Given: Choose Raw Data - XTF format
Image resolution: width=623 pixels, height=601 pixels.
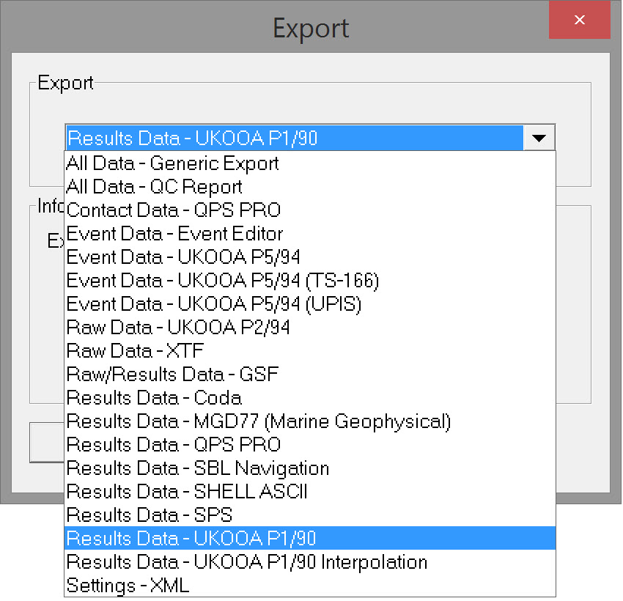Looking at the screenshot, I should [134, 350].
